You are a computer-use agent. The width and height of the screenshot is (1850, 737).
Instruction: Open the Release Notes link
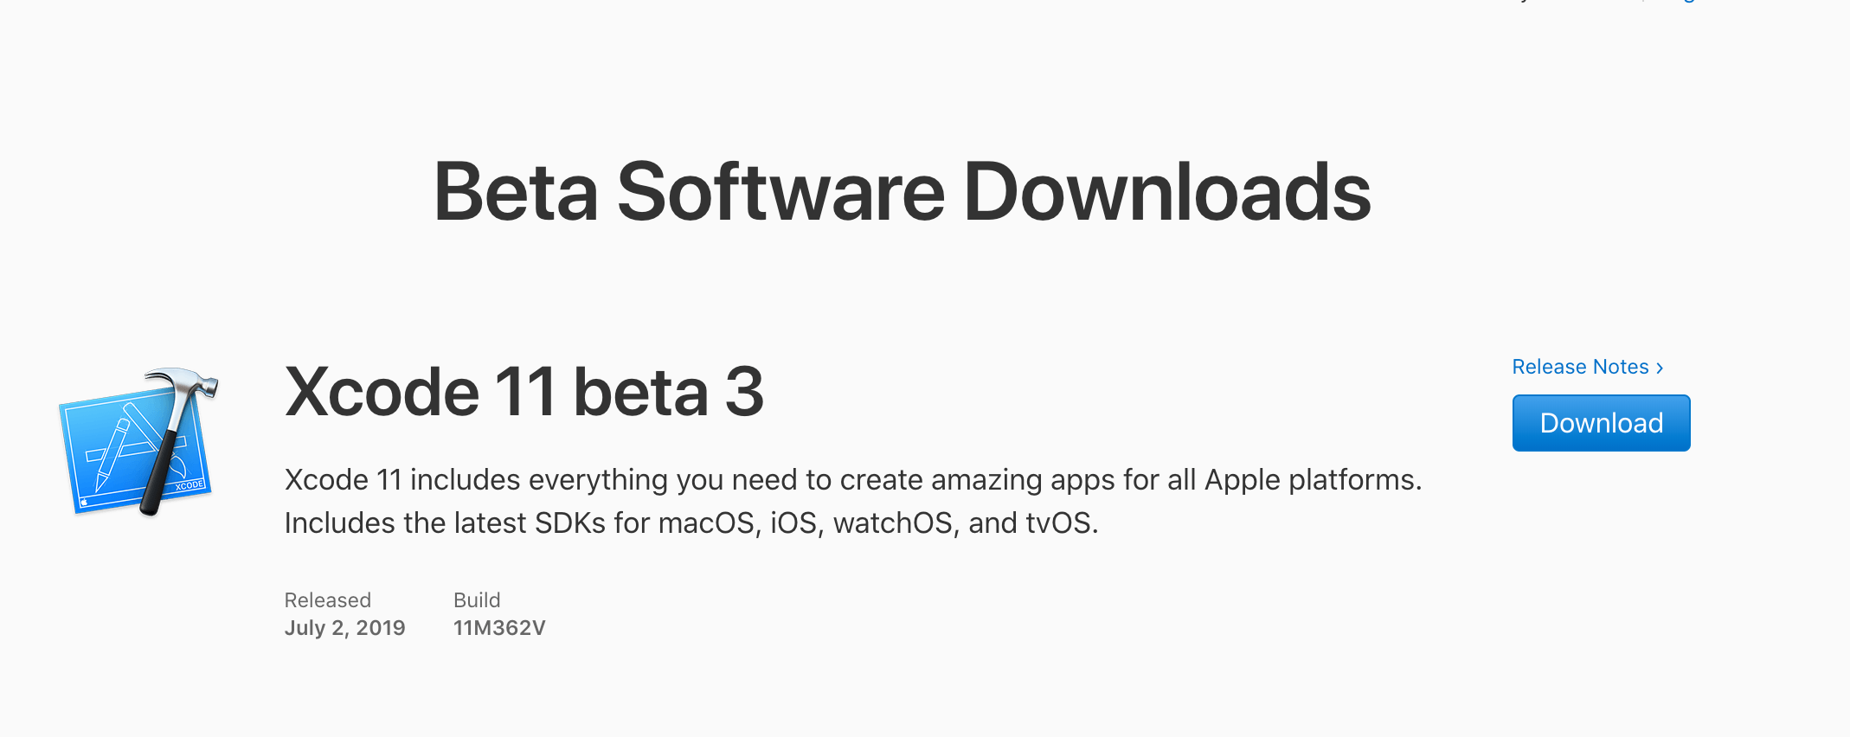tap(1588, 367)
